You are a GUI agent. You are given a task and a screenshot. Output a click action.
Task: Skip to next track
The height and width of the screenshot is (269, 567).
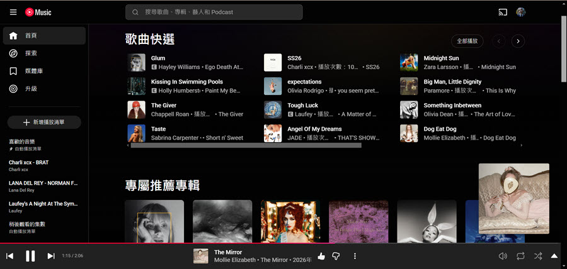pyautogui.click(x=51, y=256)
